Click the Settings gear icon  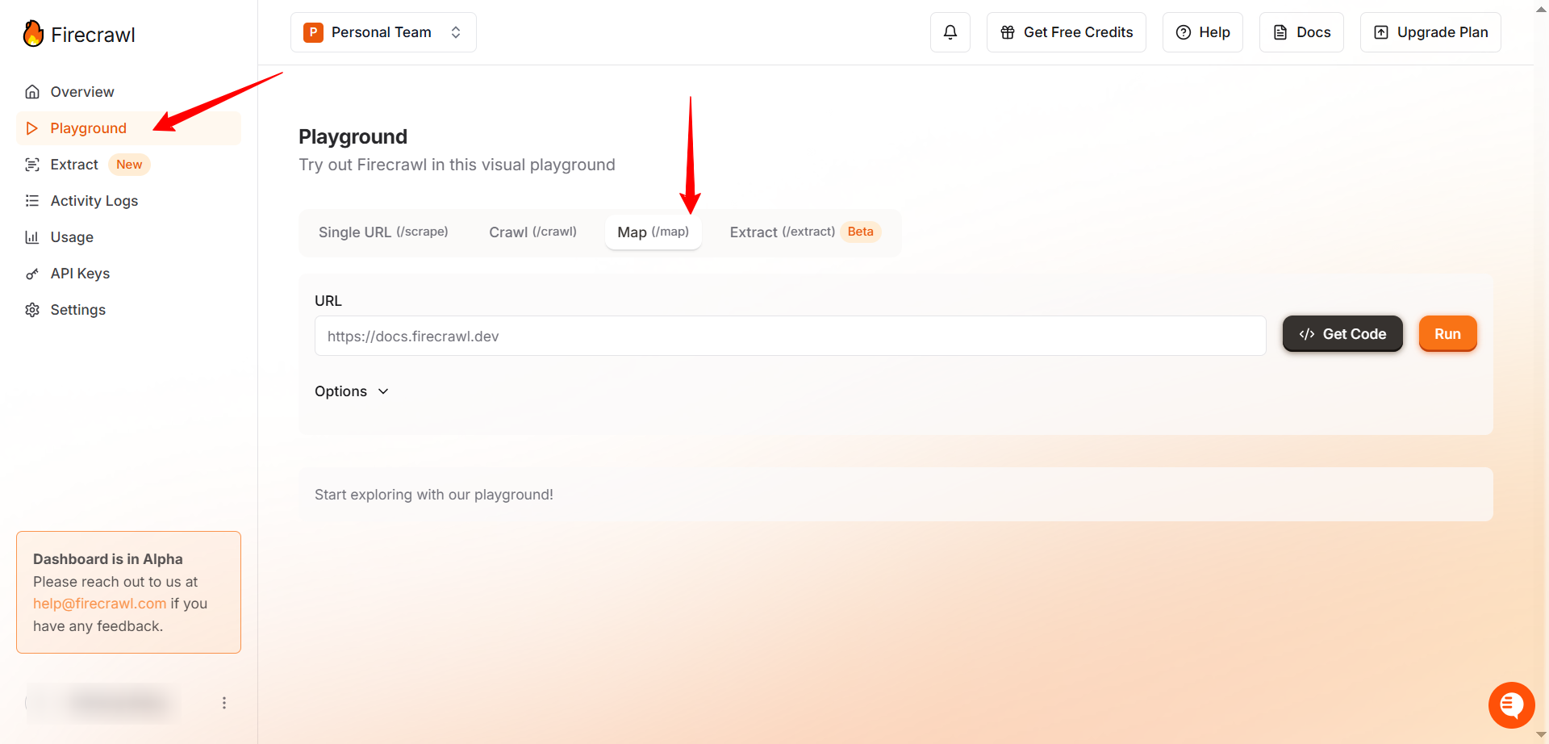point(32,310)
